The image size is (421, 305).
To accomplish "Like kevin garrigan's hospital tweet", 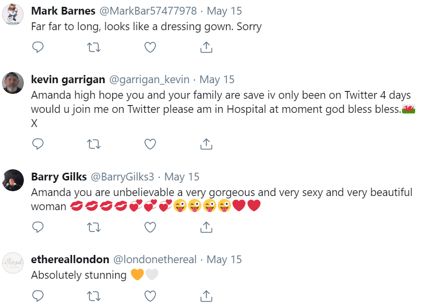I will point(150,144).
